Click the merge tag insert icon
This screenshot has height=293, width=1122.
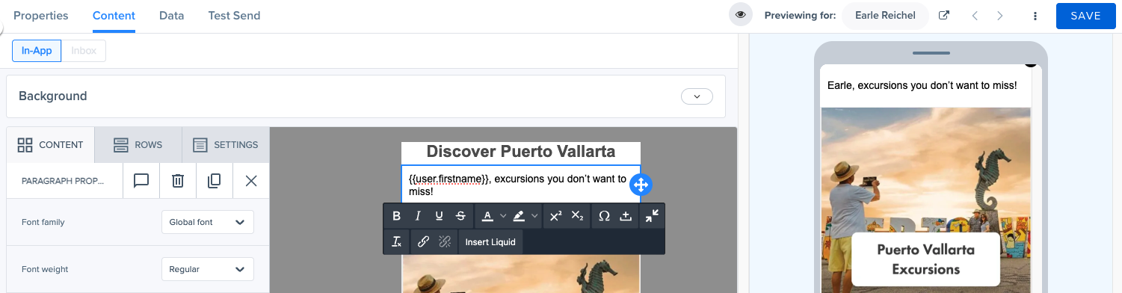pyautogui.click(x=626, y=216)
